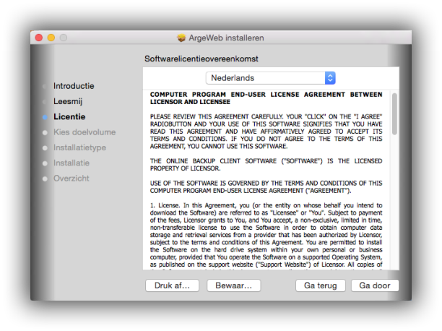Click the license text scrollbar thumb
Screen dimensions: 442x331
point(394,114)
